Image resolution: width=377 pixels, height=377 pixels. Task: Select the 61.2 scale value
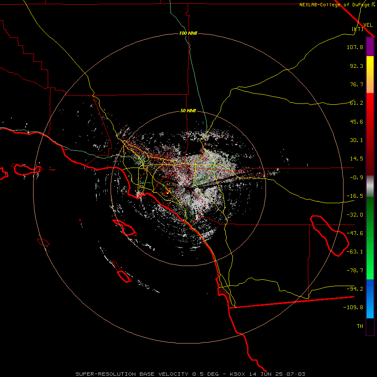pyautogui.click(x=356, y=103)
